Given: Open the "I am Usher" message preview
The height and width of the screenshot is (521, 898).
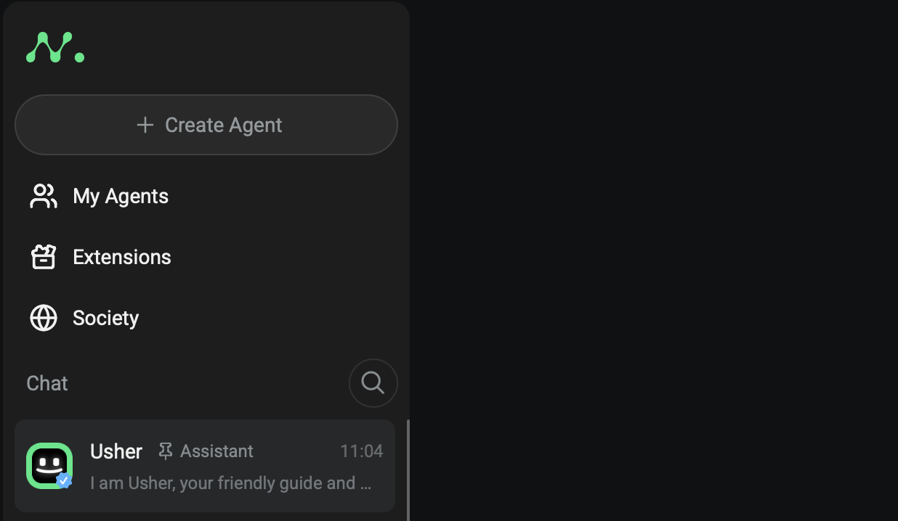Looking at the screenshot, I should (230, 483).
